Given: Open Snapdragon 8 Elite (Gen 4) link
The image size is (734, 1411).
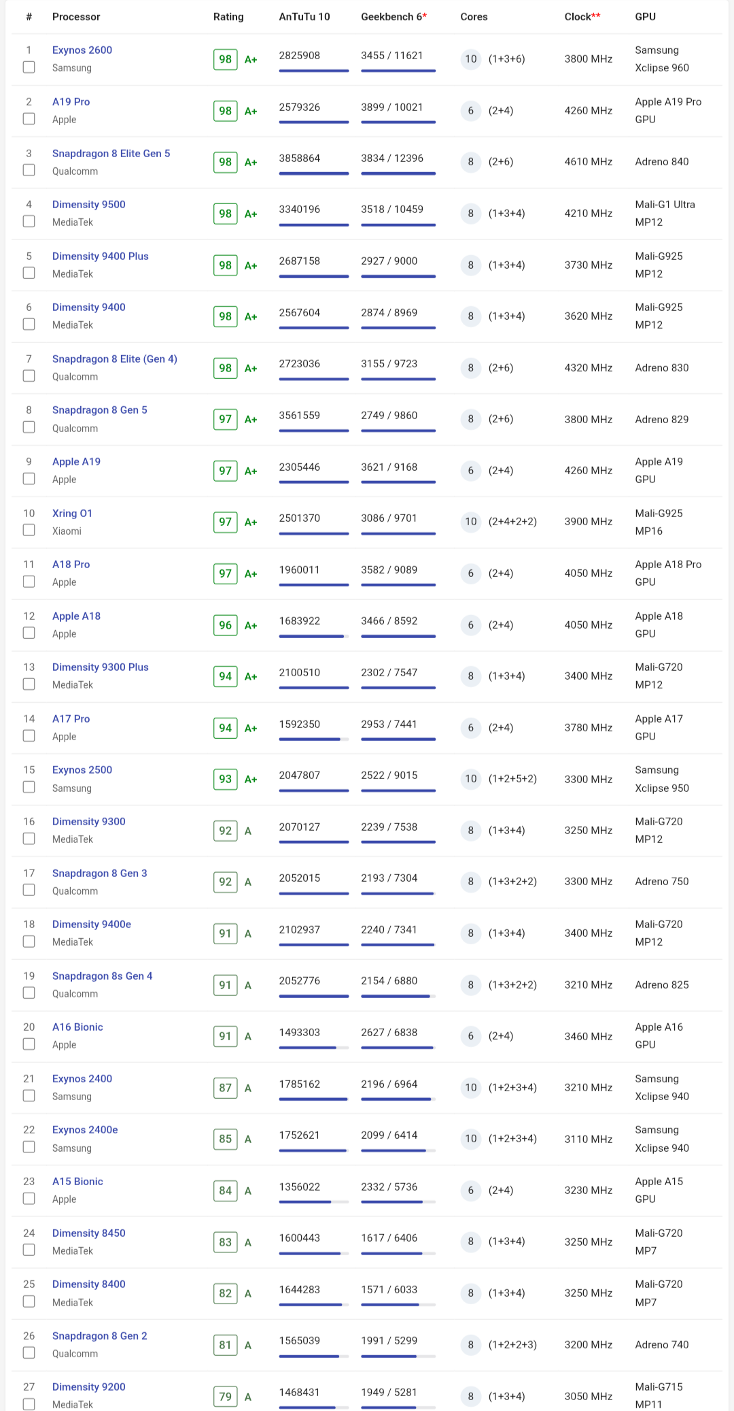Looking at the screenshot, I should click(115, 359).
